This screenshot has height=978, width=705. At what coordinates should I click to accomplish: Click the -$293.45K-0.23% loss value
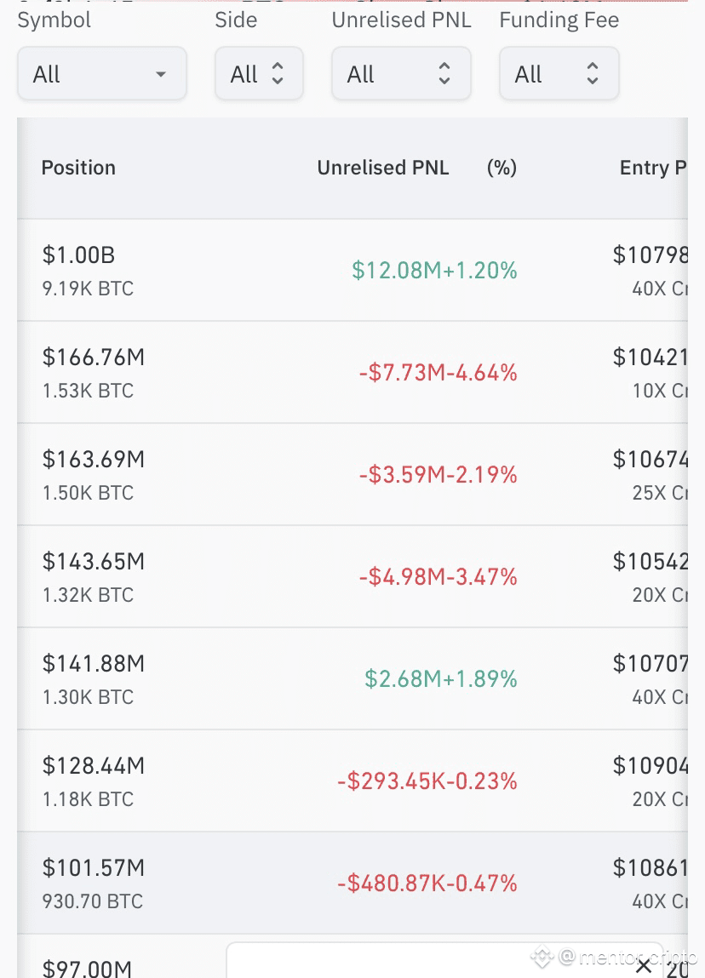click(x=427, y=781)
